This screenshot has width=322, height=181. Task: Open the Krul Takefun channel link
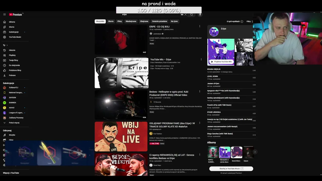point(158,134)
